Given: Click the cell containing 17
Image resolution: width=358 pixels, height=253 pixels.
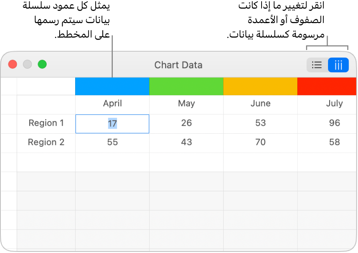Looking at the screenshot, I should pyautogui.click(x=112, y=123).
